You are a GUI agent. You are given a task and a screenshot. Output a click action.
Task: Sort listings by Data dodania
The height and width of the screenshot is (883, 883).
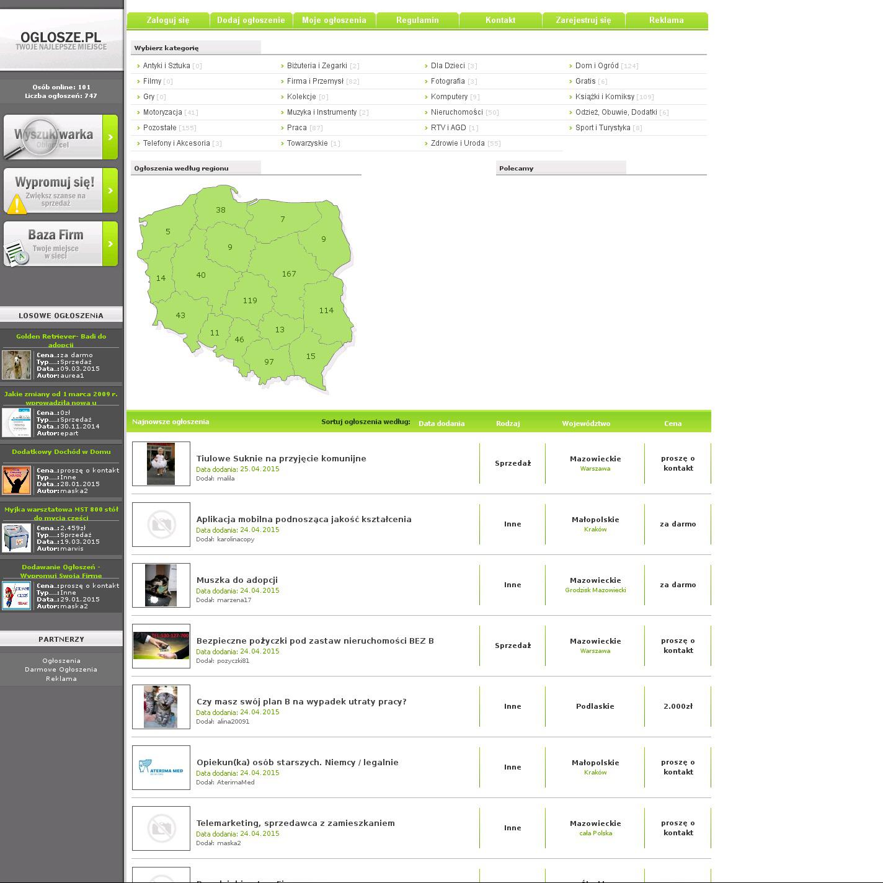pos(441,424)
